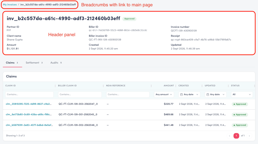Go to previous page arrow
The image size is (258, 144).
[x=230, y=136]
